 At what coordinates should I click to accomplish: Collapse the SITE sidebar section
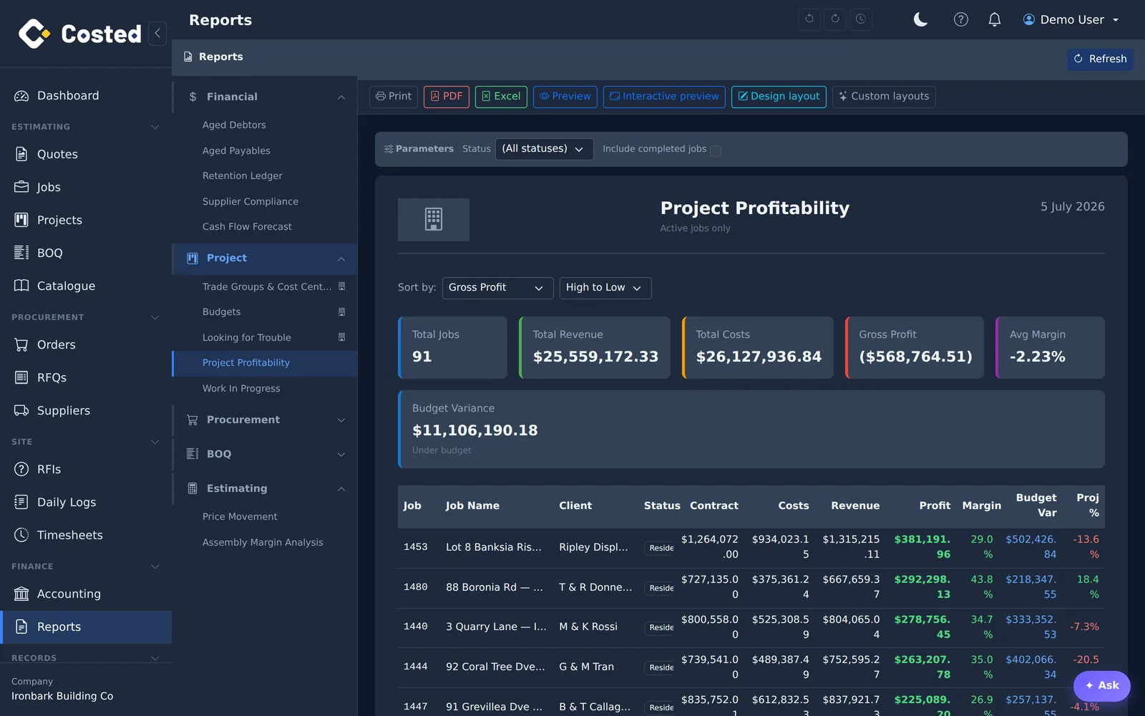pos(155,442)
